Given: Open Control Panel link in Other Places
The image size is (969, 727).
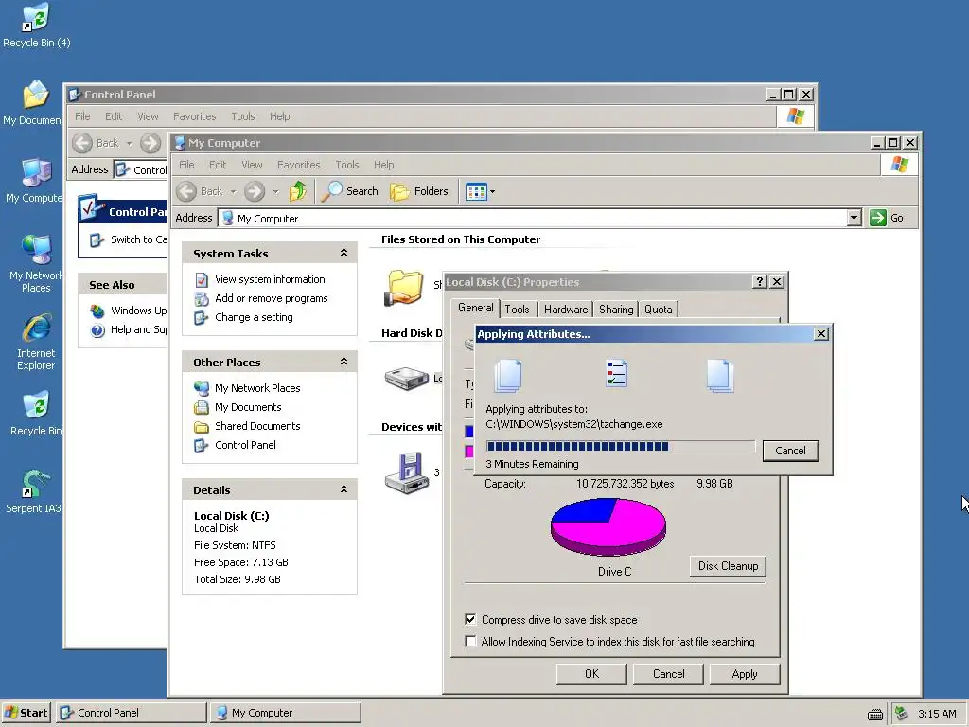Looking at the screenshot, I should tap(245, 445).
